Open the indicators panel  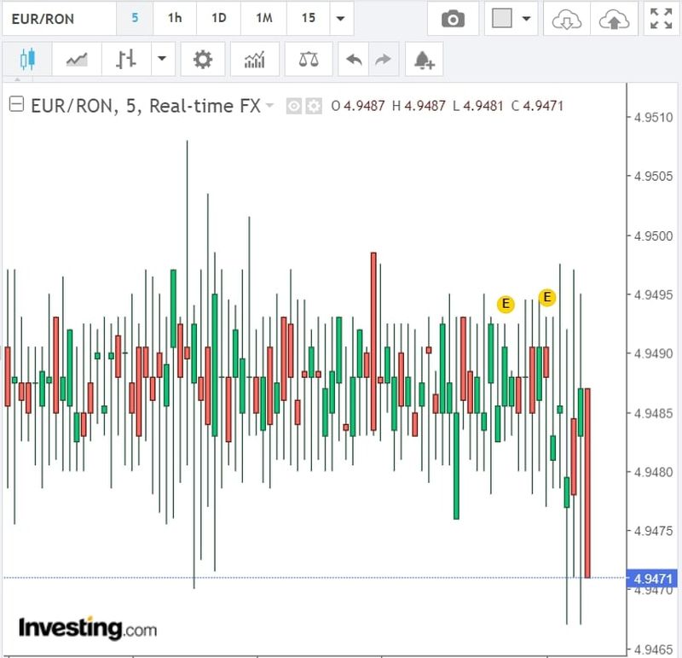(254, 60)
